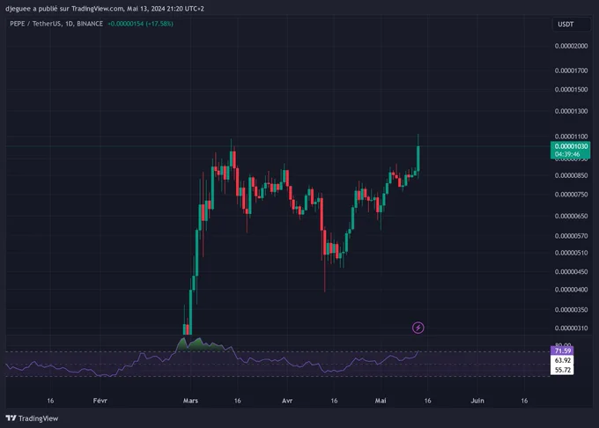
Task: Click the 0.00000450 price axis label
Action: 571,272
